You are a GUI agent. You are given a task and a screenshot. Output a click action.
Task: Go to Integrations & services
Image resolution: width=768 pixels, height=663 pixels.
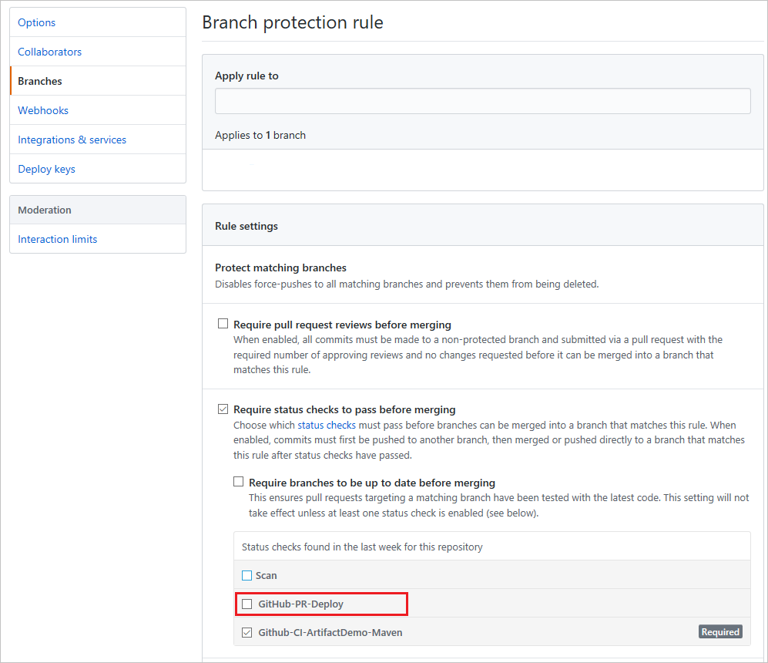pyautogui.click(x=72, y=140)
